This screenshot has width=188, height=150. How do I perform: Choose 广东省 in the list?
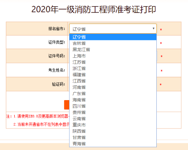113,93
